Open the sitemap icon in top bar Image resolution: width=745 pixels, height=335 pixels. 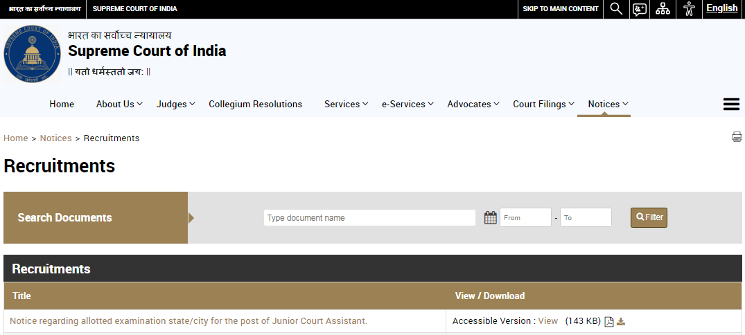tap(663, 9)
